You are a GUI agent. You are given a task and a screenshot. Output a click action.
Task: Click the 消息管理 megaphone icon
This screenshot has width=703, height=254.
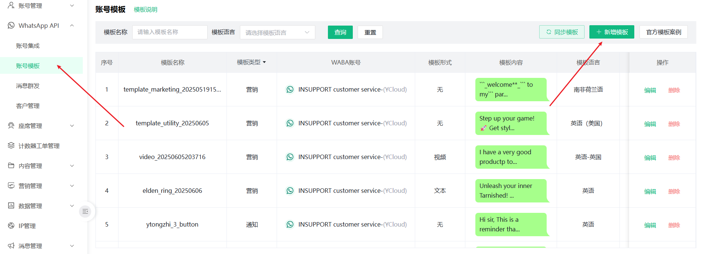pos(11,246)
